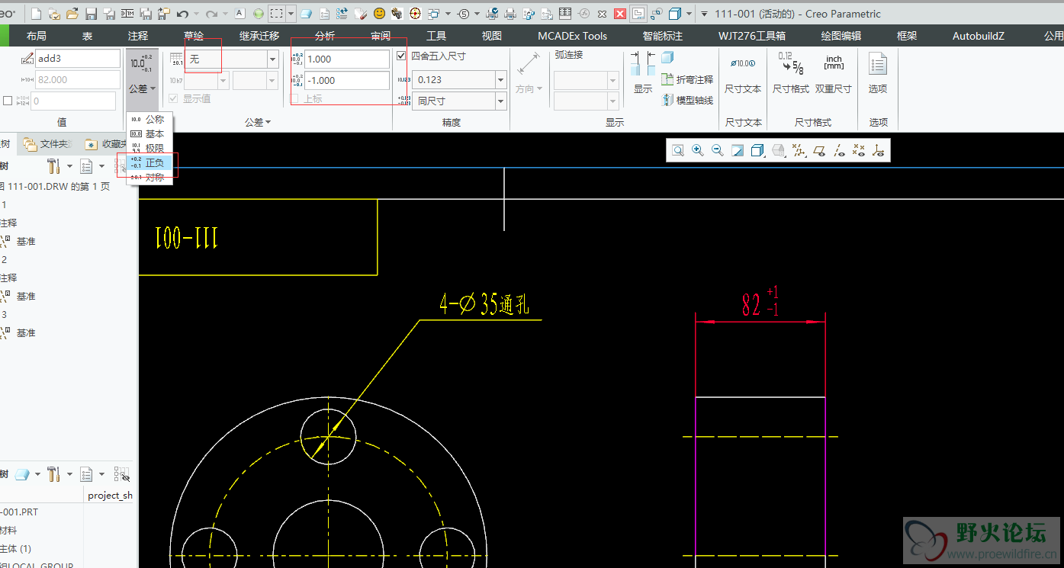Open the 收藏夹 favorites tab
The height and width of the screenshot is (568, 1064).
coord(107,143)
